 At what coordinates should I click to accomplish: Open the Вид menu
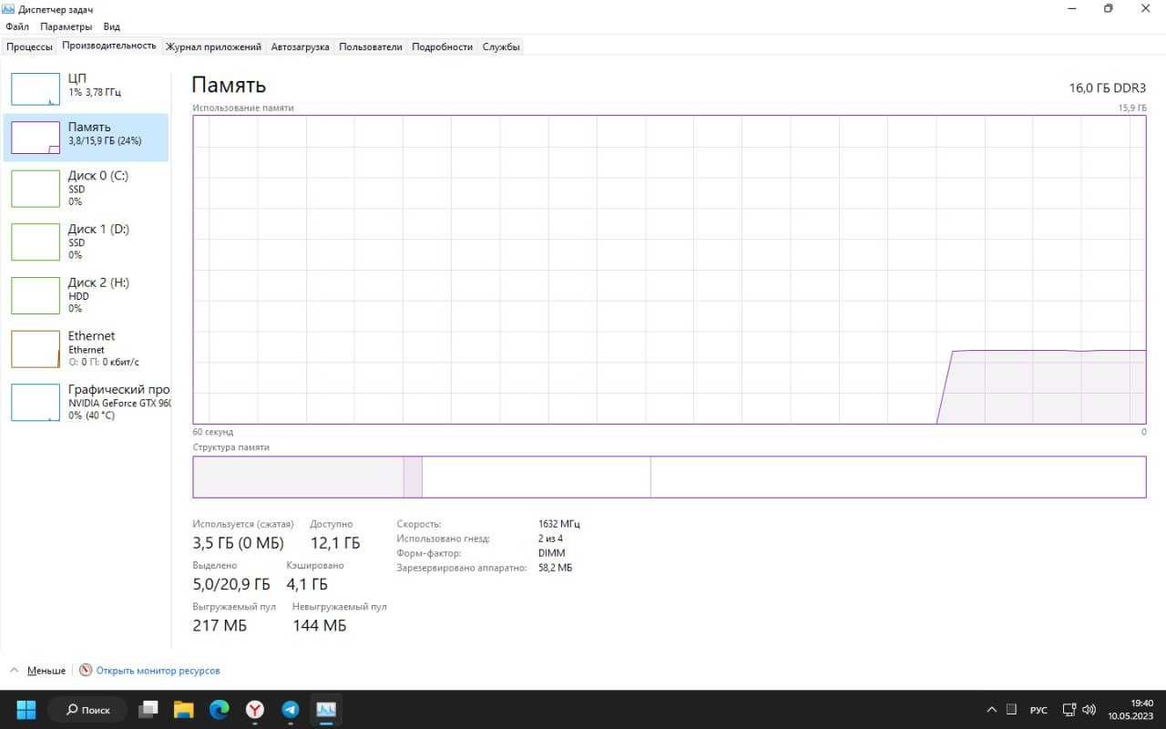point(111,26)
